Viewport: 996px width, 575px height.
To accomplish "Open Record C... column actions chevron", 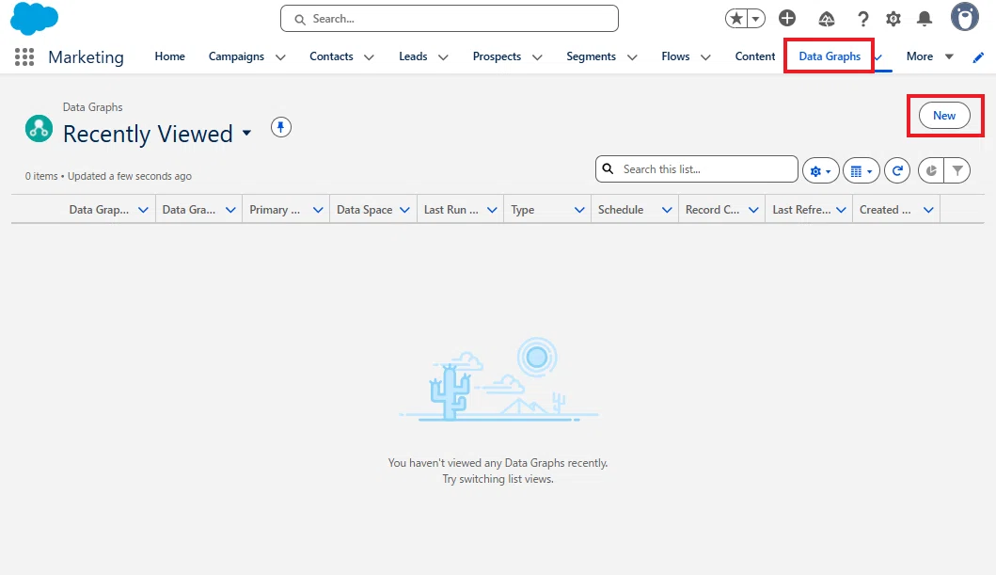I will [753, 210].
